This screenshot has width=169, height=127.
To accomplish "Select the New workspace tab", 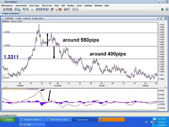I will pyautogui.click(x=11, y=14).
